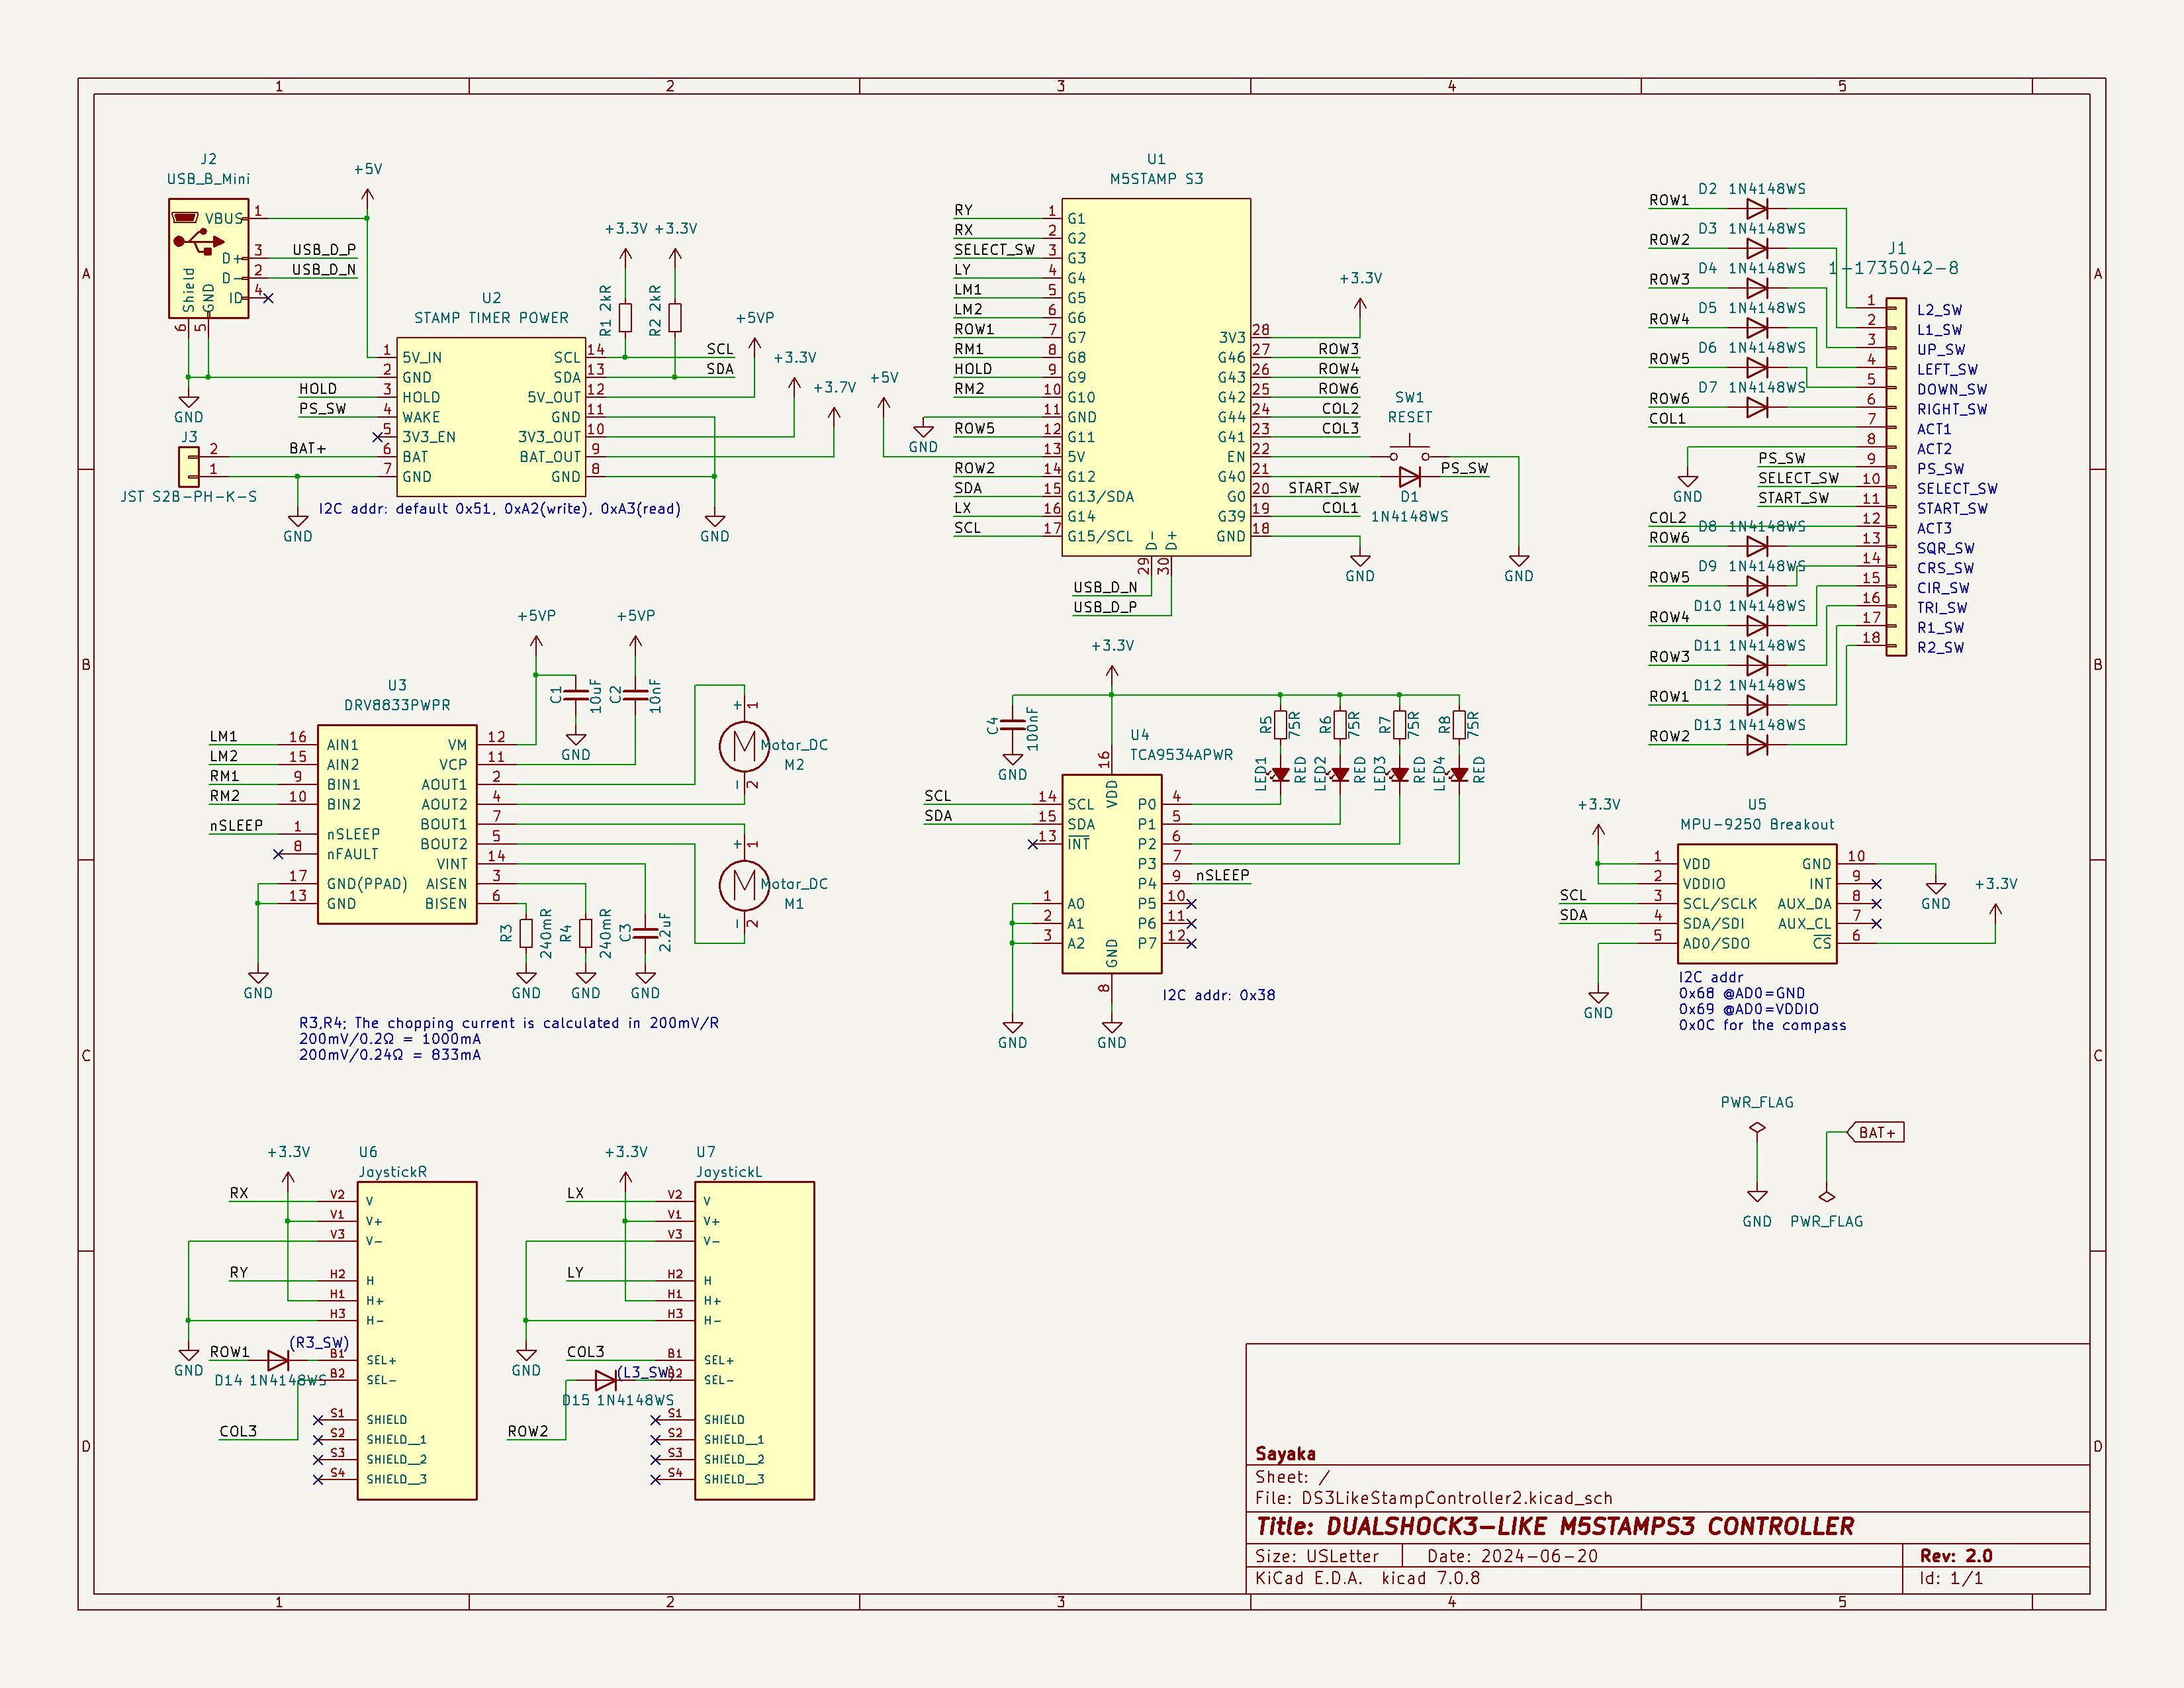The height and width of the screenshot is (1688, 2184).
Task: Select the author text 'Sayaka'
Action: (1285, 1454)
